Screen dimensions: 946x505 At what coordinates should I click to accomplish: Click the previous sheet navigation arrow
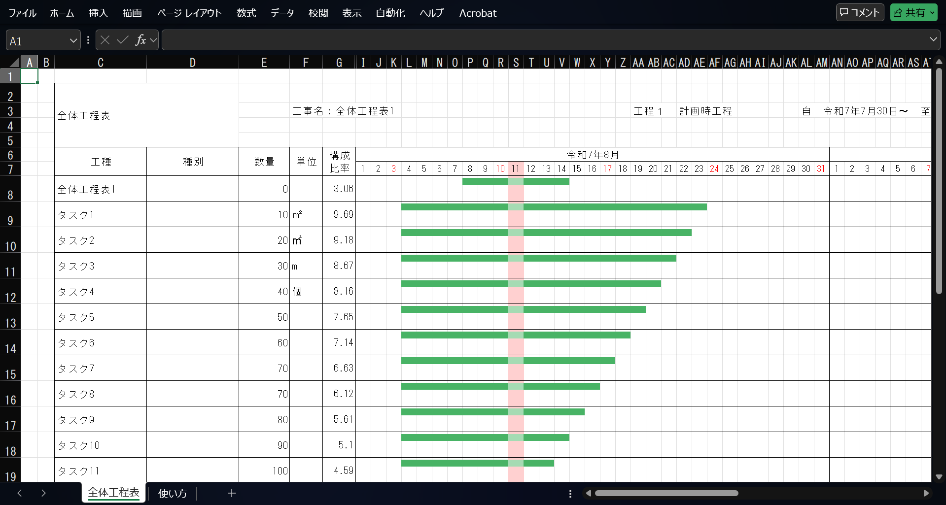[x=20, y=493]
